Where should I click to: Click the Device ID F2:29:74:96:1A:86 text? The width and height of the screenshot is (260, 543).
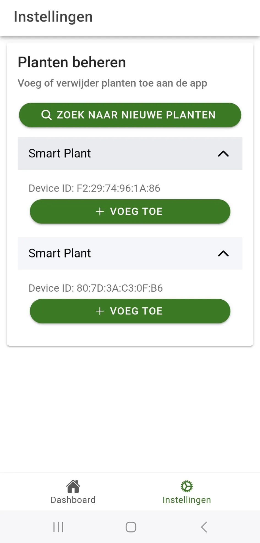tap(94, 188)
